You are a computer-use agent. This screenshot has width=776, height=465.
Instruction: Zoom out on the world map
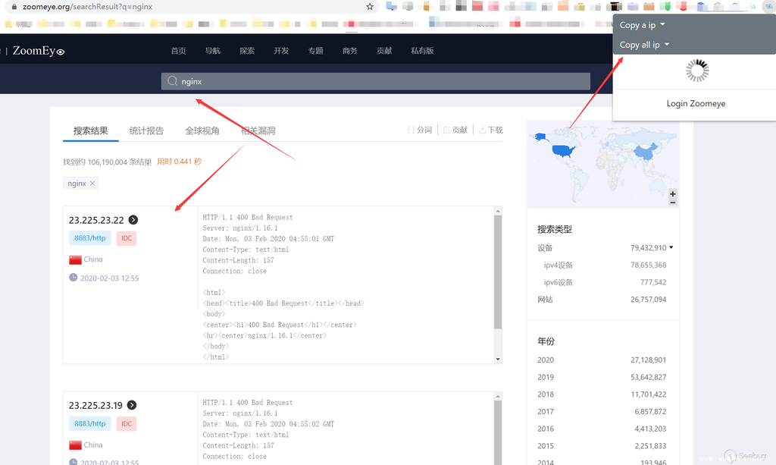click(673, 203)
